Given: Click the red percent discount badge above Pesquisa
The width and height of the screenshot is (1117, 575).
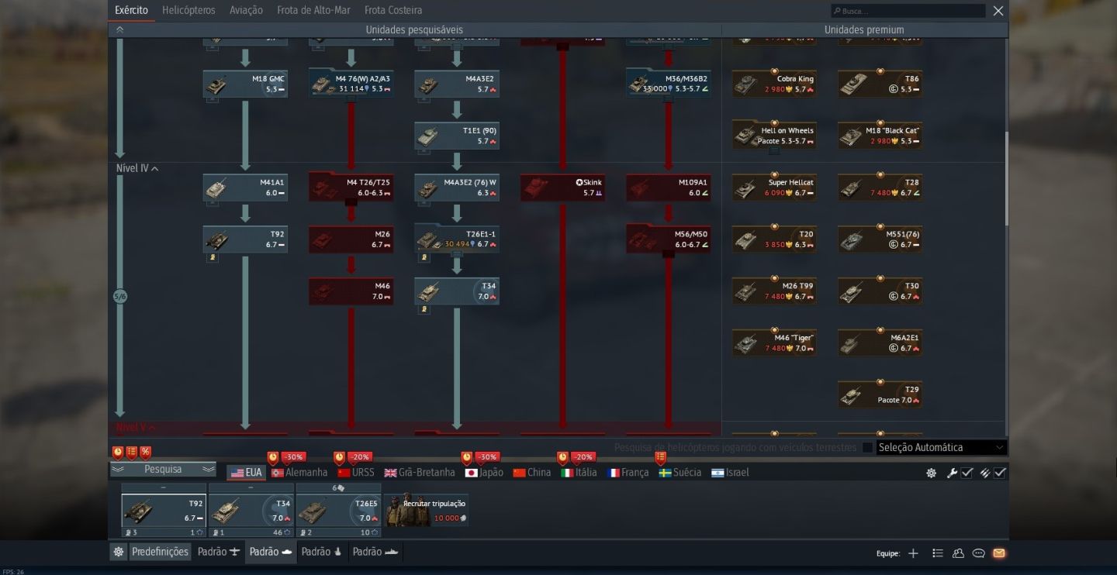Looking at the screenshot, I should (x=145, y=452).
